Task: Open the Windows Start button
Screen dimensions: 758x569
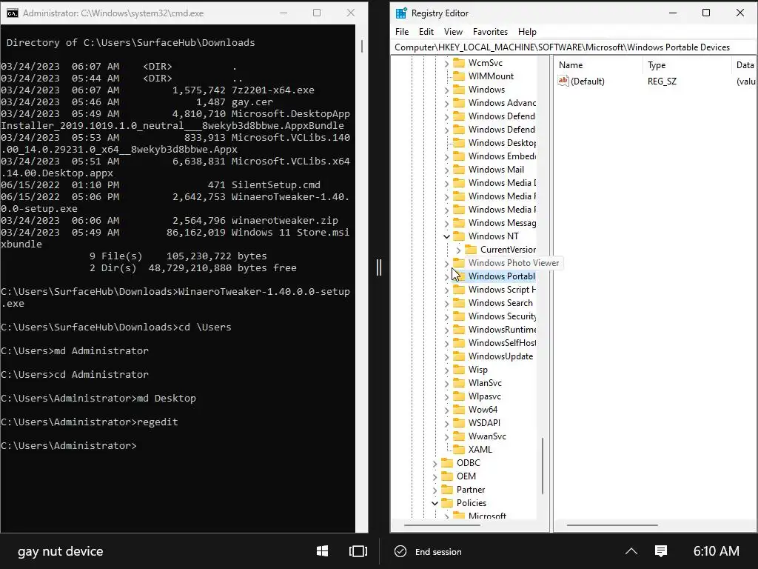Action: click(x=323, y=551)
